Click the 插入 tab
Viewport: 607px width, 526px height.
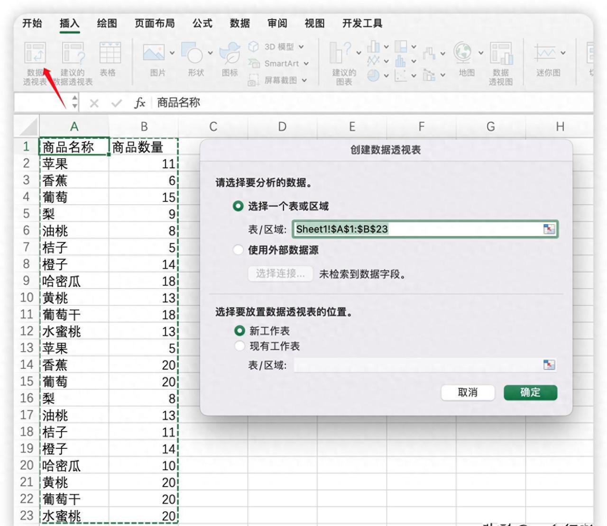tap(70, 23)
